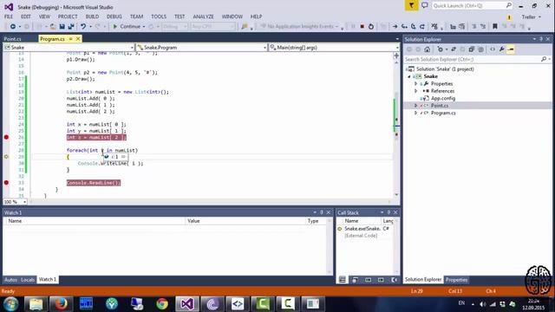This screenshot has height=312, width=555.
Task: Open the ANALYZE menu
Action: pos(203,16)
